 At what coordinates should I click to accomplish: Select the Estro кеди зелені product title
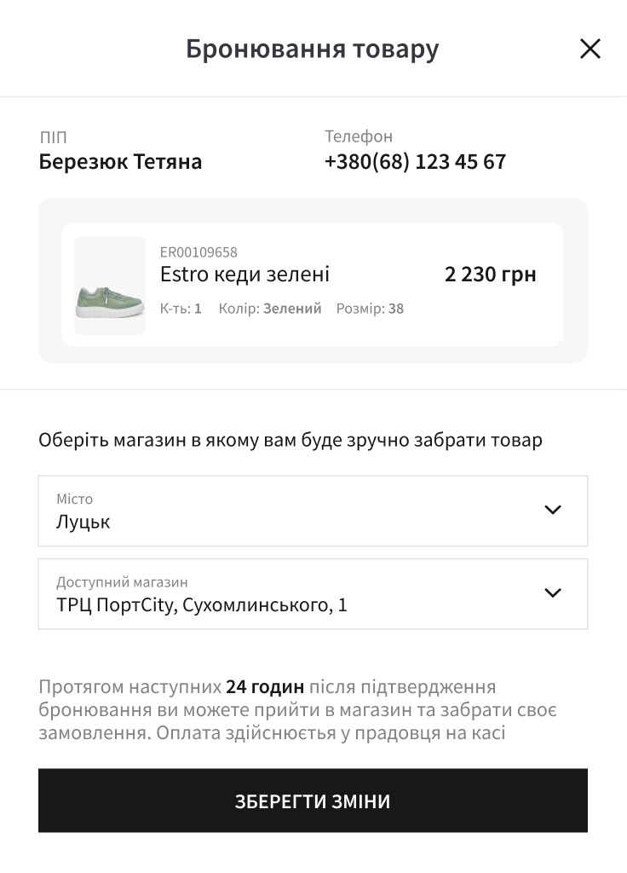[x=244, y=275]
